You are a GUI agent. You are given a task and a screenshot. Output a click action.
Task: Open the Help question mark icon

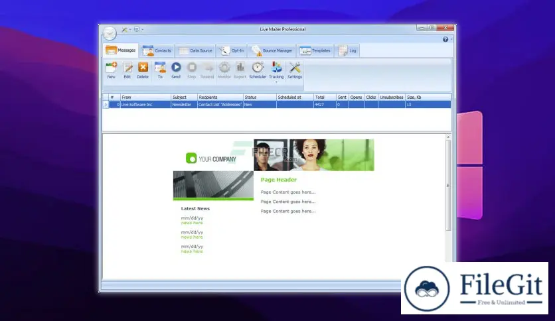445,39
